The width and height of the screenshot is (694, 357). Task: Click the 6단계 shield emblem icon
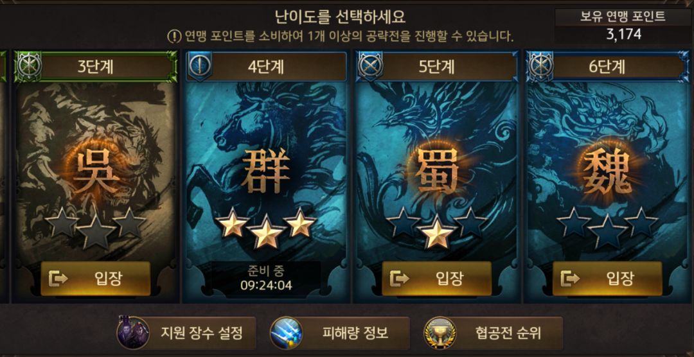[x=540, y=66]
